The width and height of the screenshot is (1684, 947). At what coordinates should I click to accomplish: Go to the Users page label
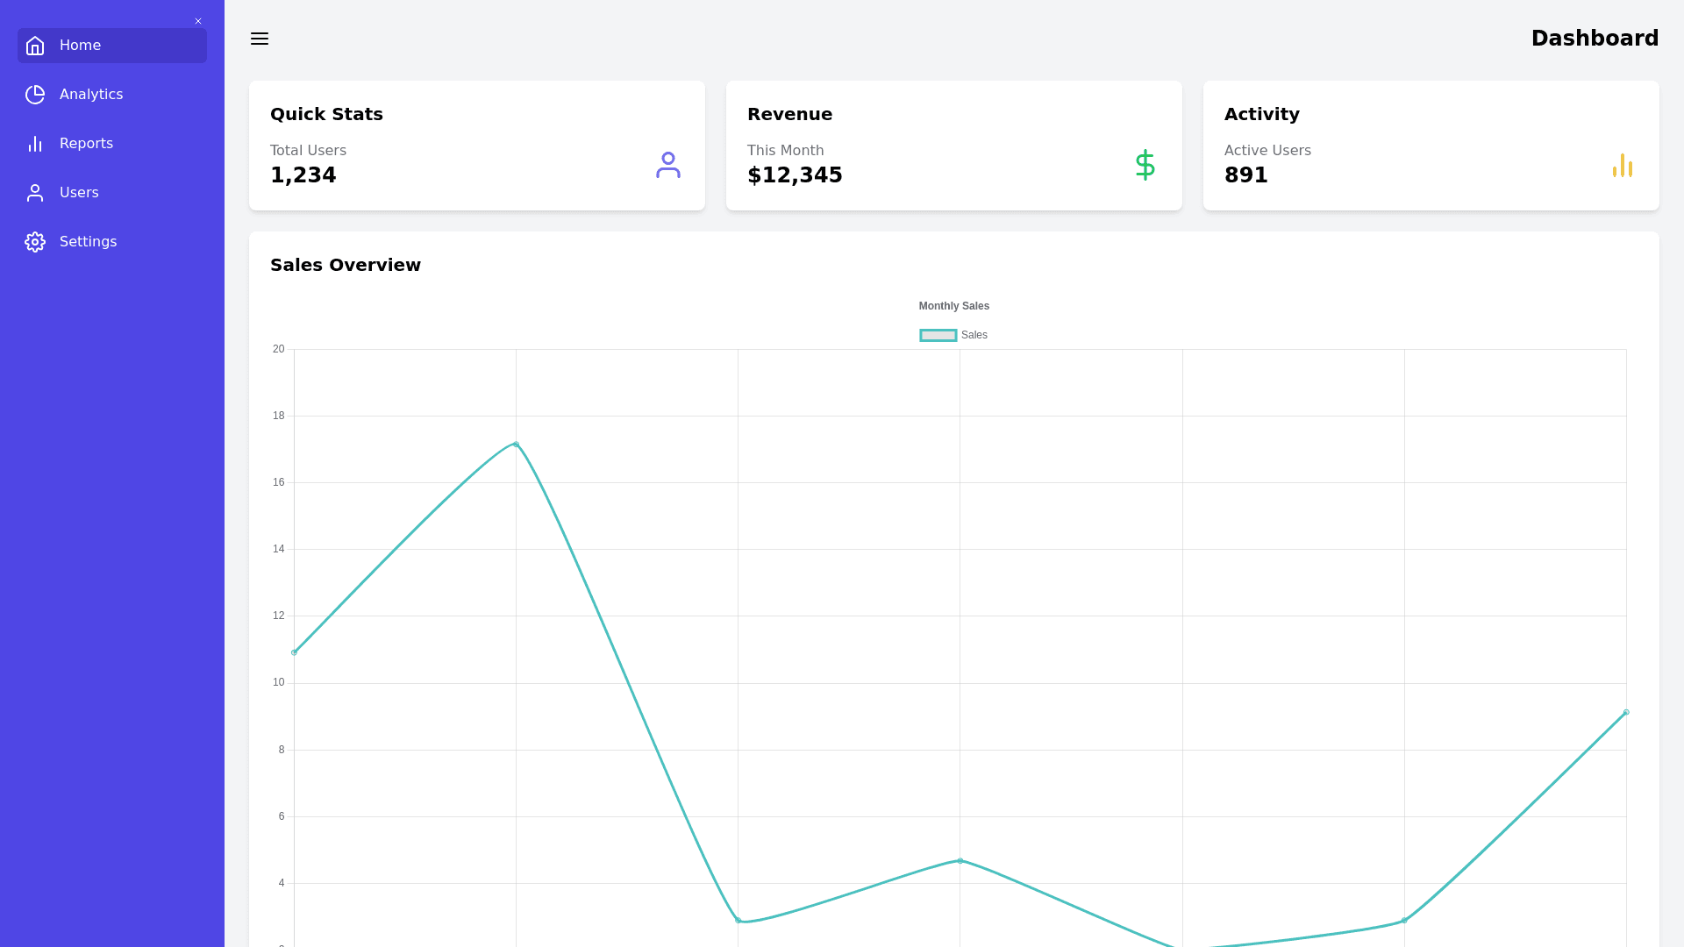[x=79, y=193]
